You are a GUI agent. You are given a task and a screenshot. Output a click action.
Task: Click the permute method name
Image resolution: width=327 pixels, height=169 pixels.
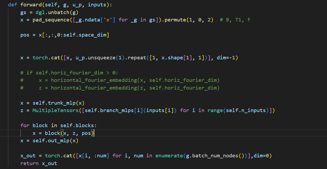(x=175, y=20)
